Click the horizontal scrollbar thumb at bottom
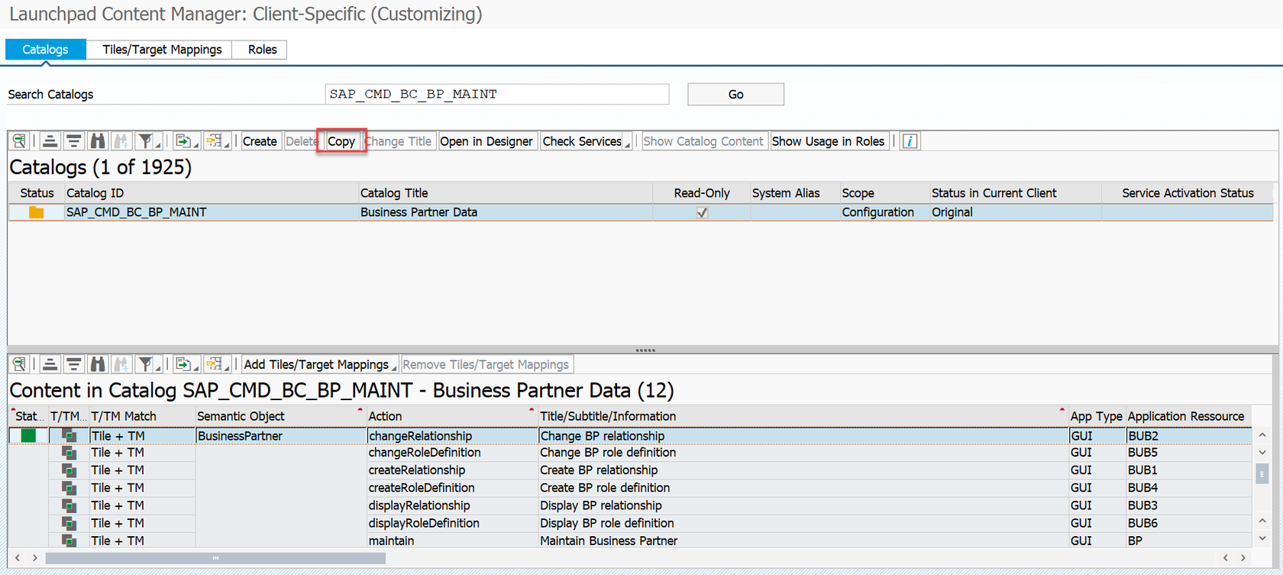The width and height of the screenshot is (1283, 575). click(x=215, y=558)
